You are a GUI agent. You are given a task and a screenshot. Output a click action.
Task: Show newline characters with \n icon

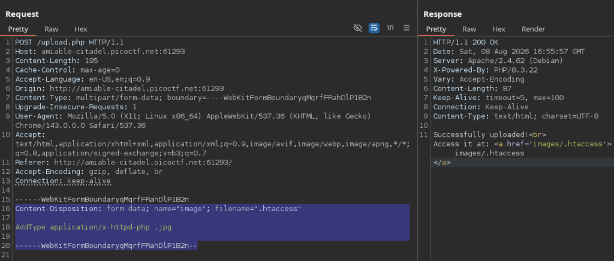pos(390,28)
